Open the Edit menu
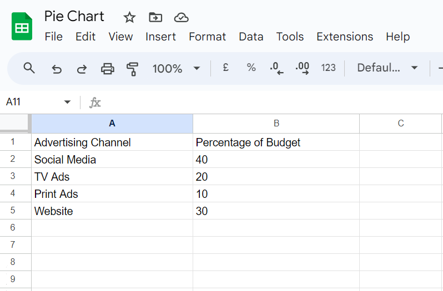Viewport: 443px width, 291px height. [x=85, y=37]
